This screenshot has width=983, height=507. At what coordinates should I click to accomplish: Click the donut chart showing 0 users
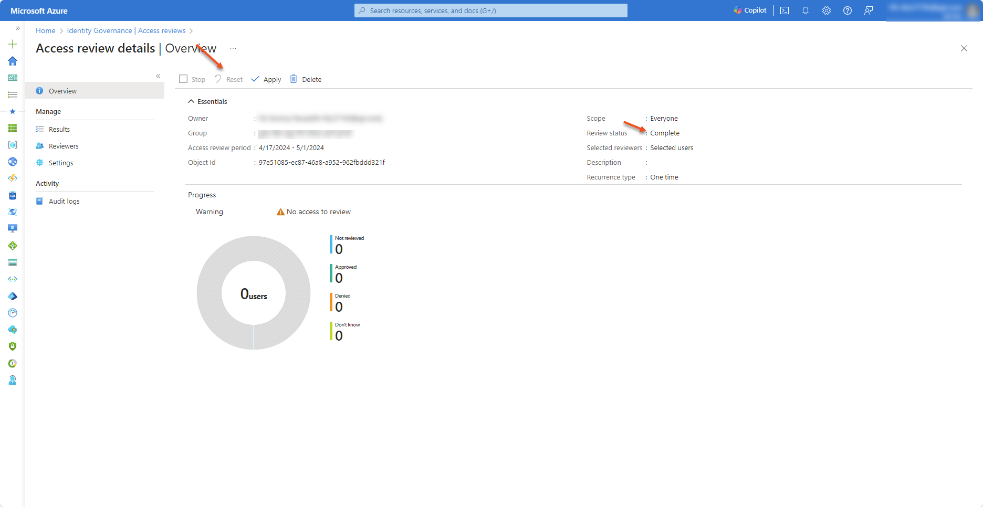click(254, 293)
